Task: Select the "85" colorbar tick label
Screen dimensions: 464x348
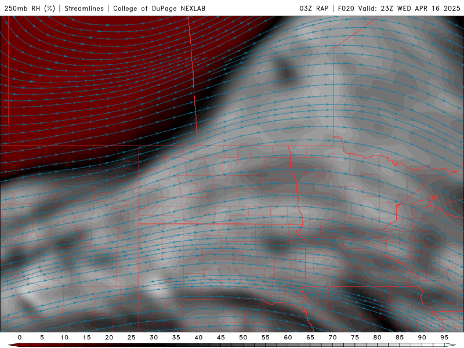Action: click(400, 338)
